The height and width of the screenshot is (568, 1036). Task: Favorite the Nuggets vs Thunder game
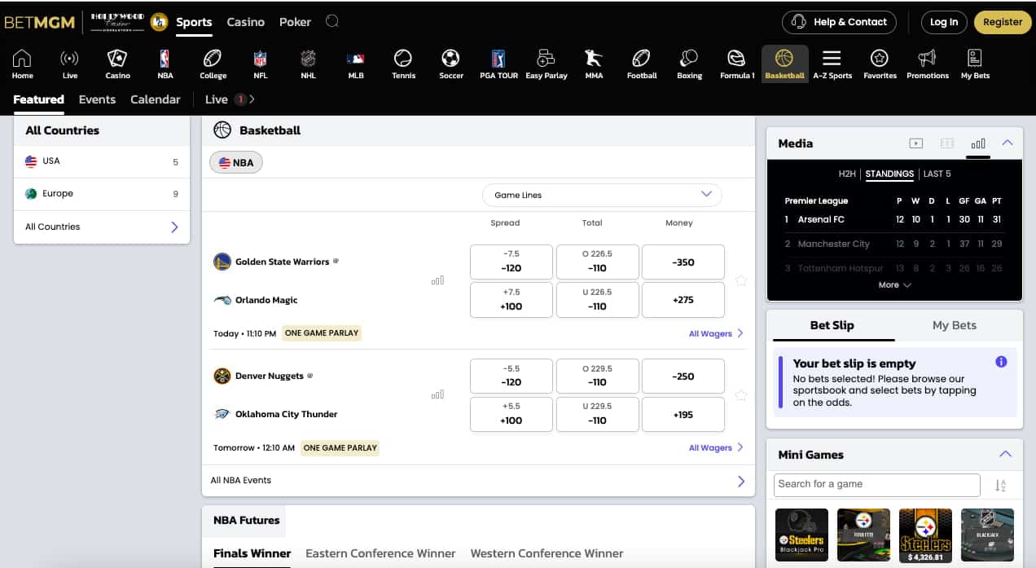click(741, 395)
